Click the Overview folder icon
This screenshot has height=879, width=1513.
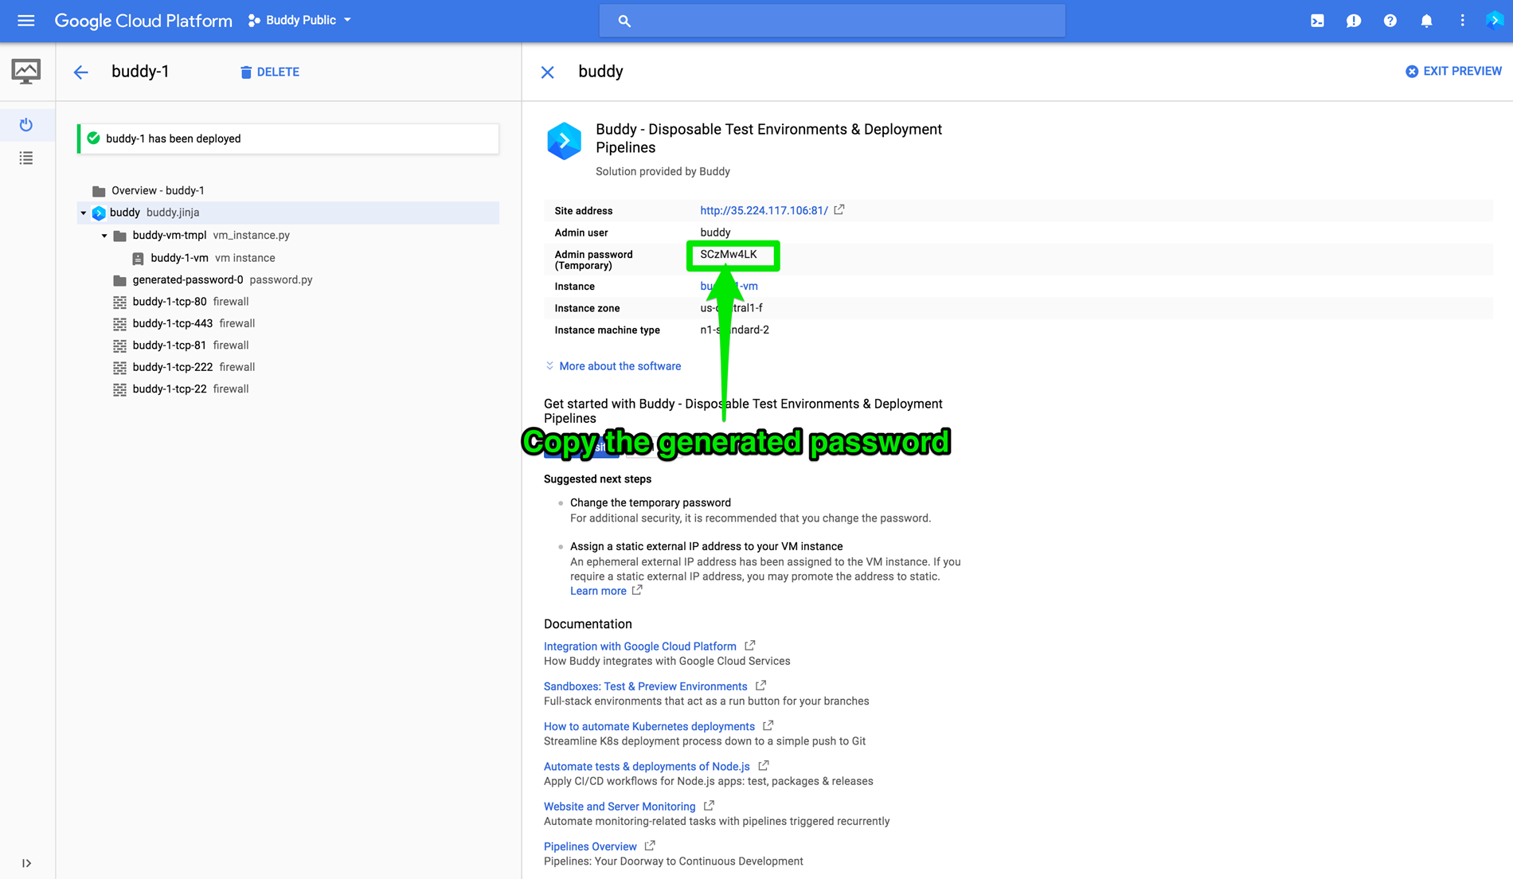click(x=99, y=191)
